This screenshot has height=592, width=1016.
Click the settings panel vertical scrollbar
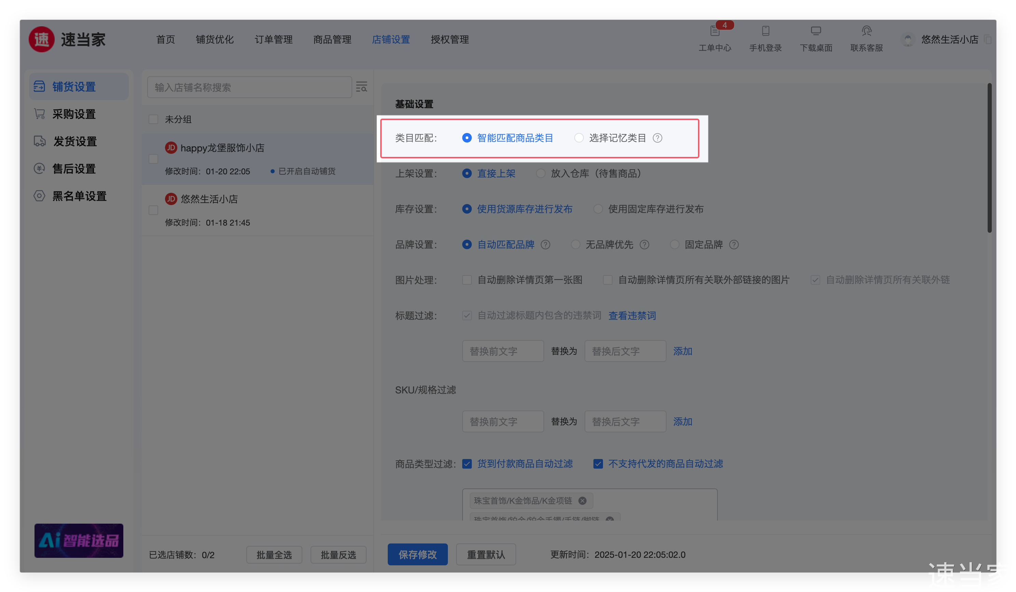tap(989, 158)
